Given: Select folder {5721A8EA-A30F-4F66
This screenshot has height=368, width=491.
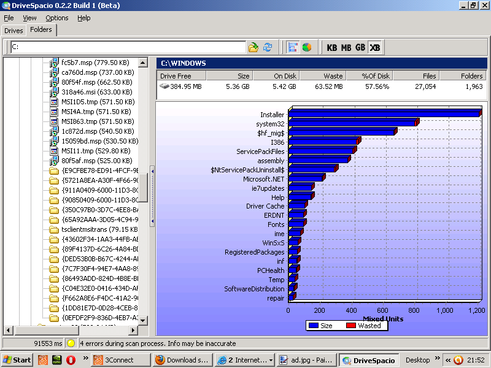Looking at the screenshot, I should tap(99, 180).
